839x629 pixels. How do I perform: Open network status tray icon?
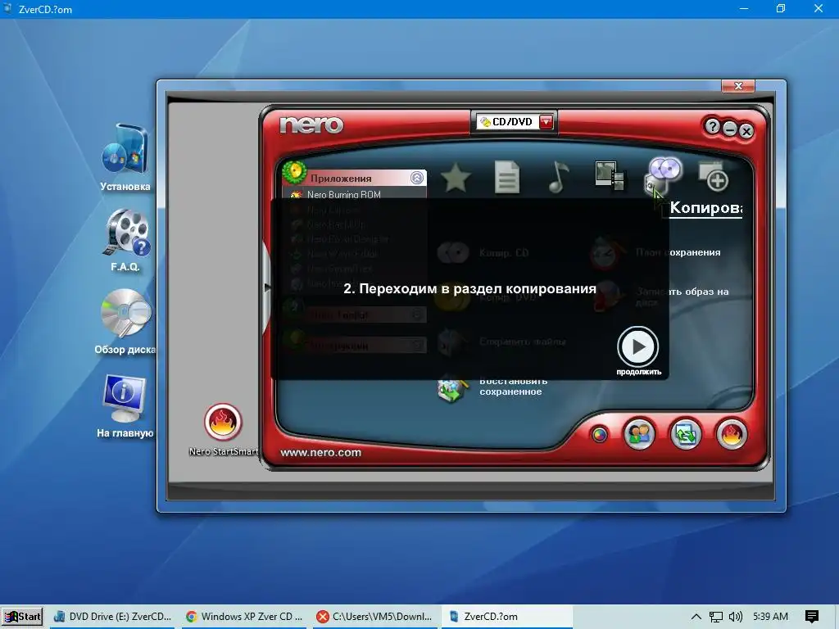(x=716, y=617)
